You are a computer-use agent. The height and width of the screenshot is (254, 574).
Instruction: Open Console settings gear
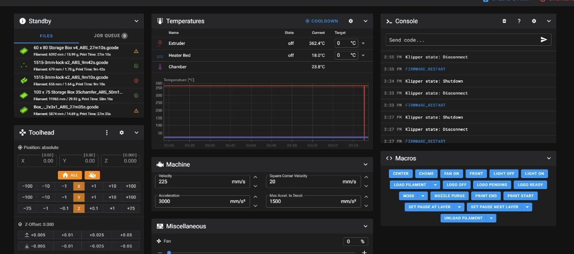point(534,21)
